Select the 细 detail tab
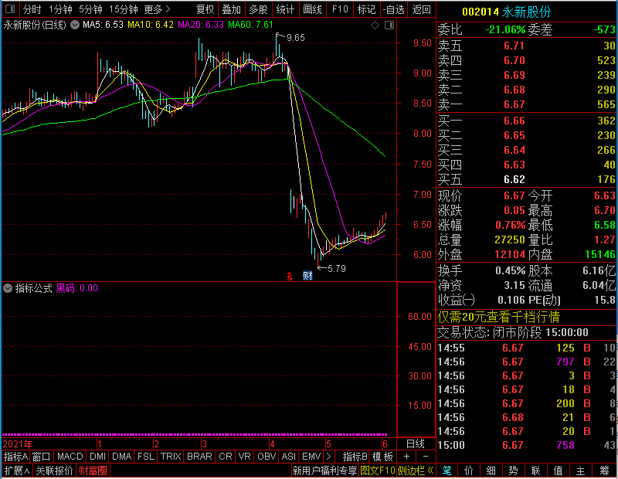618x479 pixels. pyautogui.click(x=491, y=471)
